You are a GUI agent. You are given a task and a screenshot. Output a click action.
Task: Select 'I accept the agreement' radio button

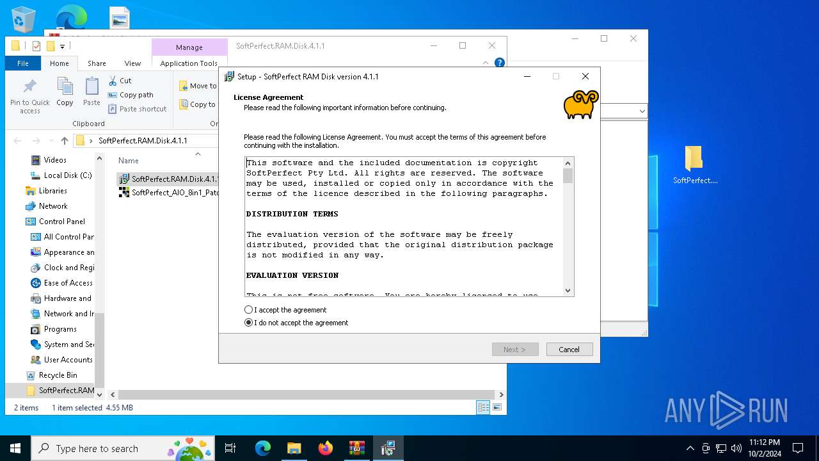[248, 310]
